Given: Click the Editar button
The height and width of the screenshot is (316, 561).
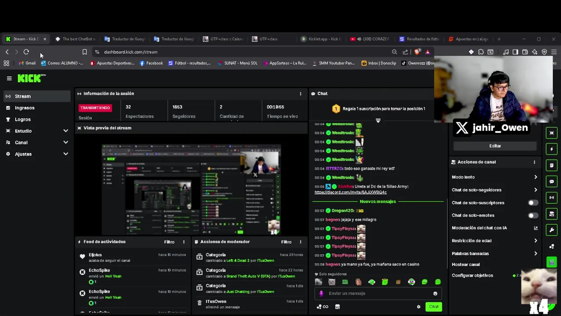Looking at the screenshot, I should click(x=495, y=146).
